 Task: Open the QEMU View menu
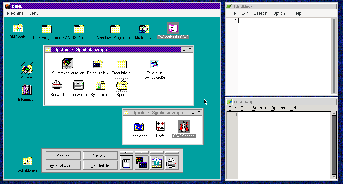[34, 13]
